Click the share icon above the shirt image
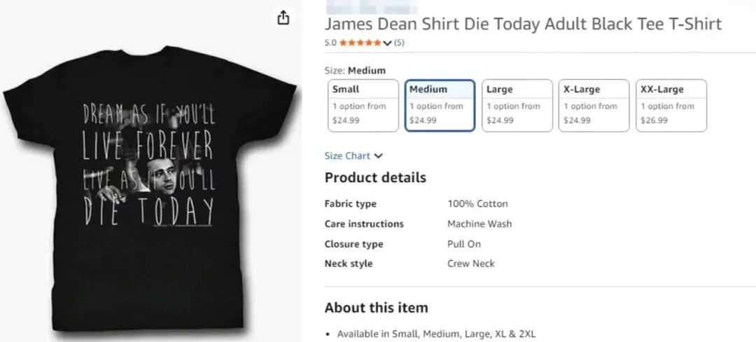The width and height of the screenshot is (756, 342). pos(283,18)
